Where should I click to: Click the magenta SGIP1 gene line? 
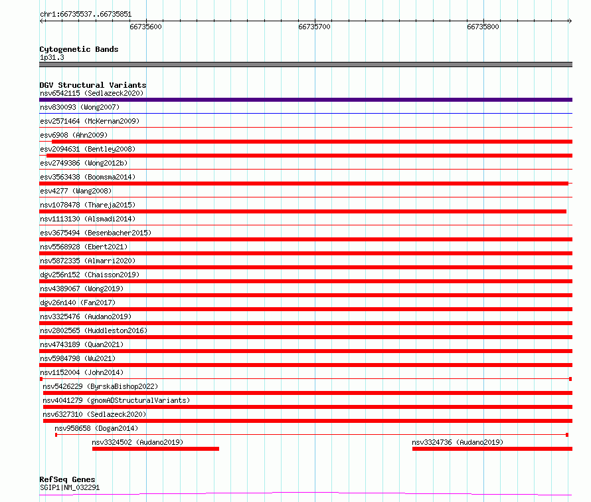(305, 493)
